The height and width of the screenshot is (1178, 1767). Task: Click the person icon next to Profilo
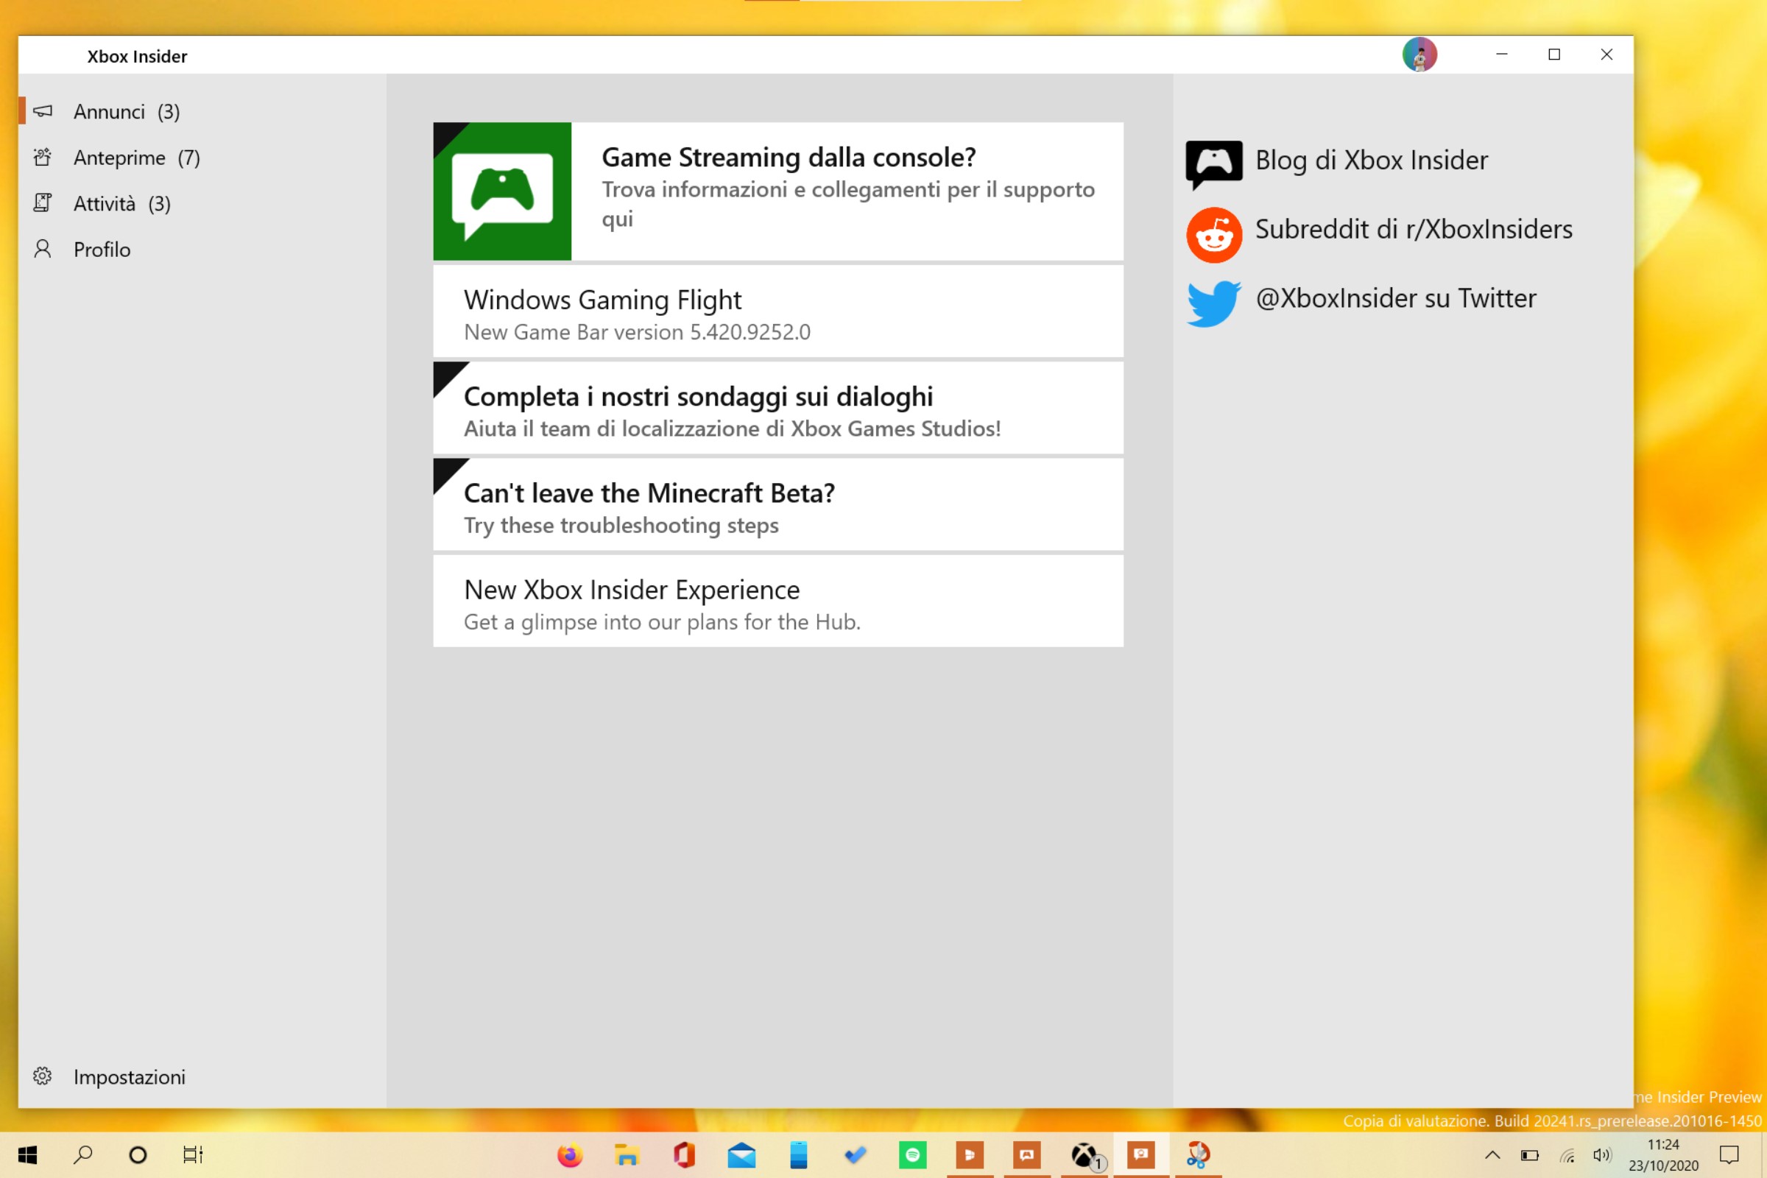[x=43, y=249]
